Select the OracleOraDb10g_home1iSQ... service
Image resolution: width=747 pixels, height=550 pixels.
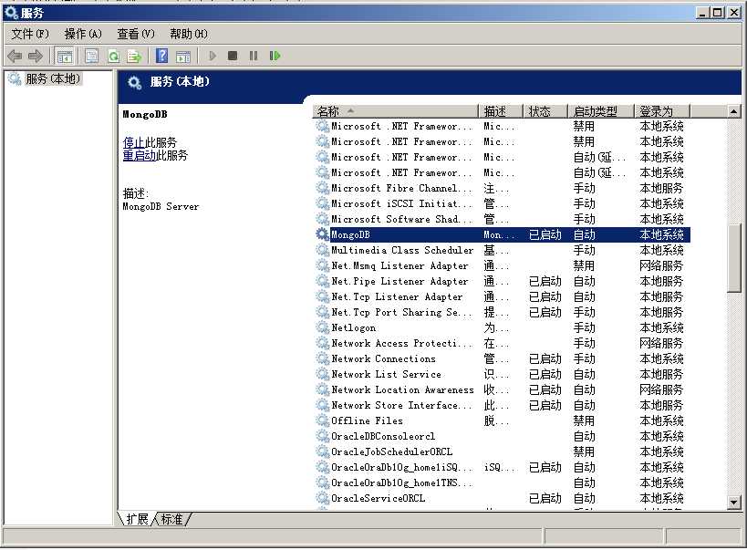click(401, 467)
